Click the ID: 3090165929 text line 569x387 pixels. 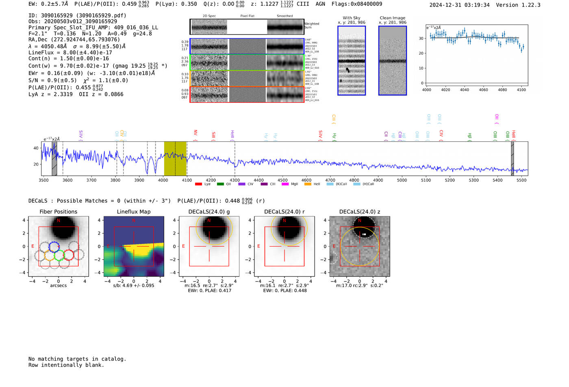tap(77, 15)
